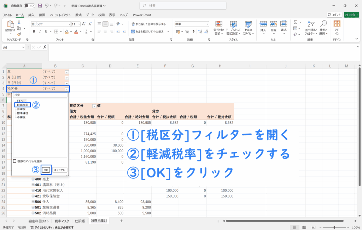Click the Italic formatting icon
362x230 pixels.
[x=40, y=31]
